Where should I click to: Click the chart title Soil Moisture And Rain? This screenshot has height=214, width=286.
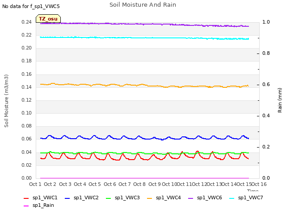click(x=143, y=5)
